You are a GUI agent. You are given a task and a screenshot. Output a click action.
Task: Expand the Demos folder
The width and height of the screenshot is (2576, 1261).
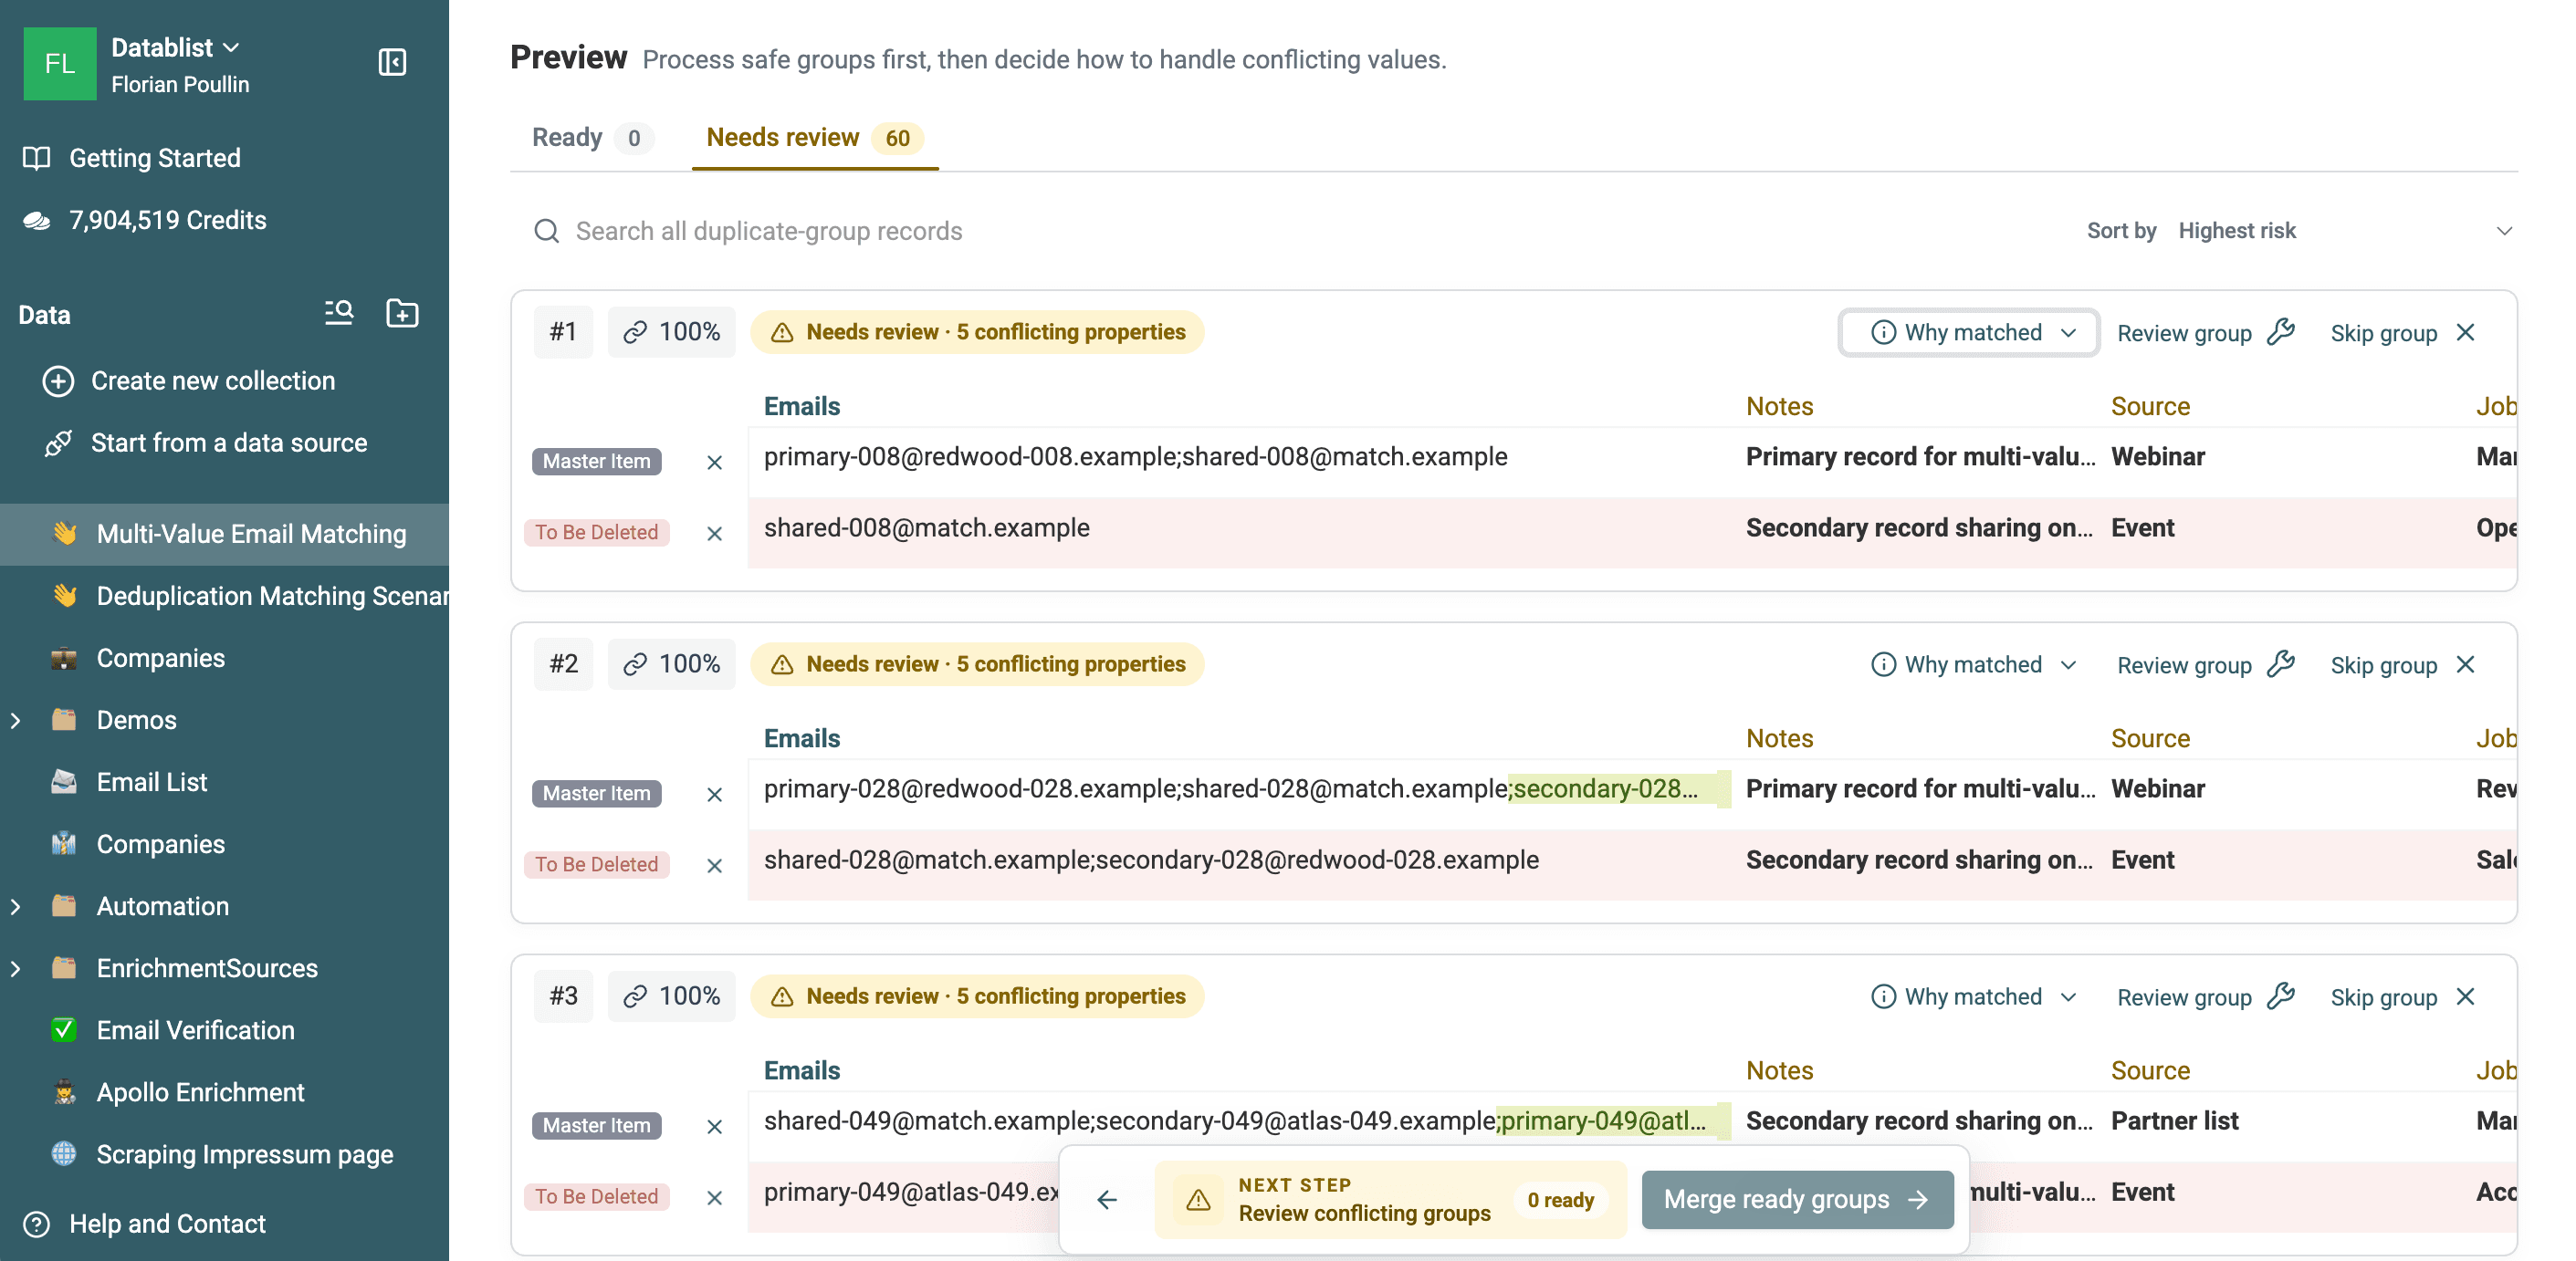coord(16,721)
